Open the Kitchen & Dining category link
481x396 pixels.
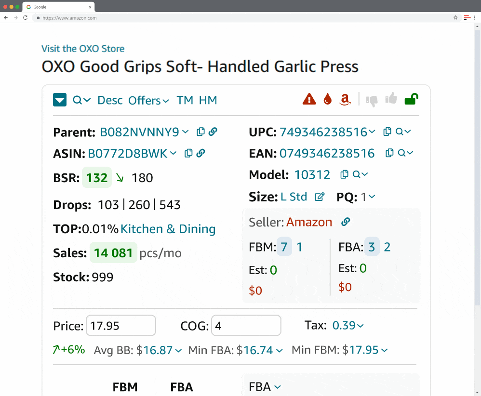pos(168,229)
